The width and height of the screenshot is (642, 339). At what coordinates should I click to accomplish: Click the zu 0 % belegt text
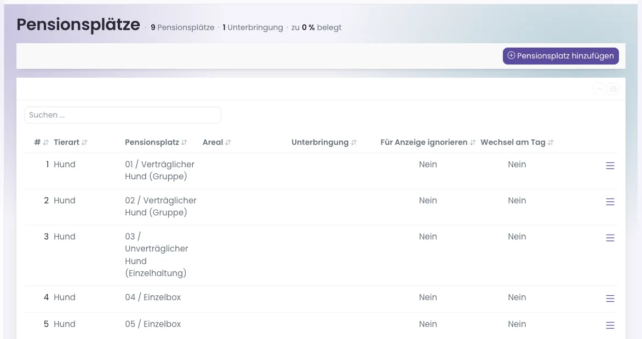coord(317,27)
